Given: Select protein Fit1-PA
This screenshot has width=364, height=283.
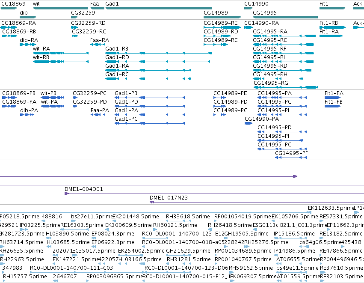Looking at the screenshot, I should [332, 98].
